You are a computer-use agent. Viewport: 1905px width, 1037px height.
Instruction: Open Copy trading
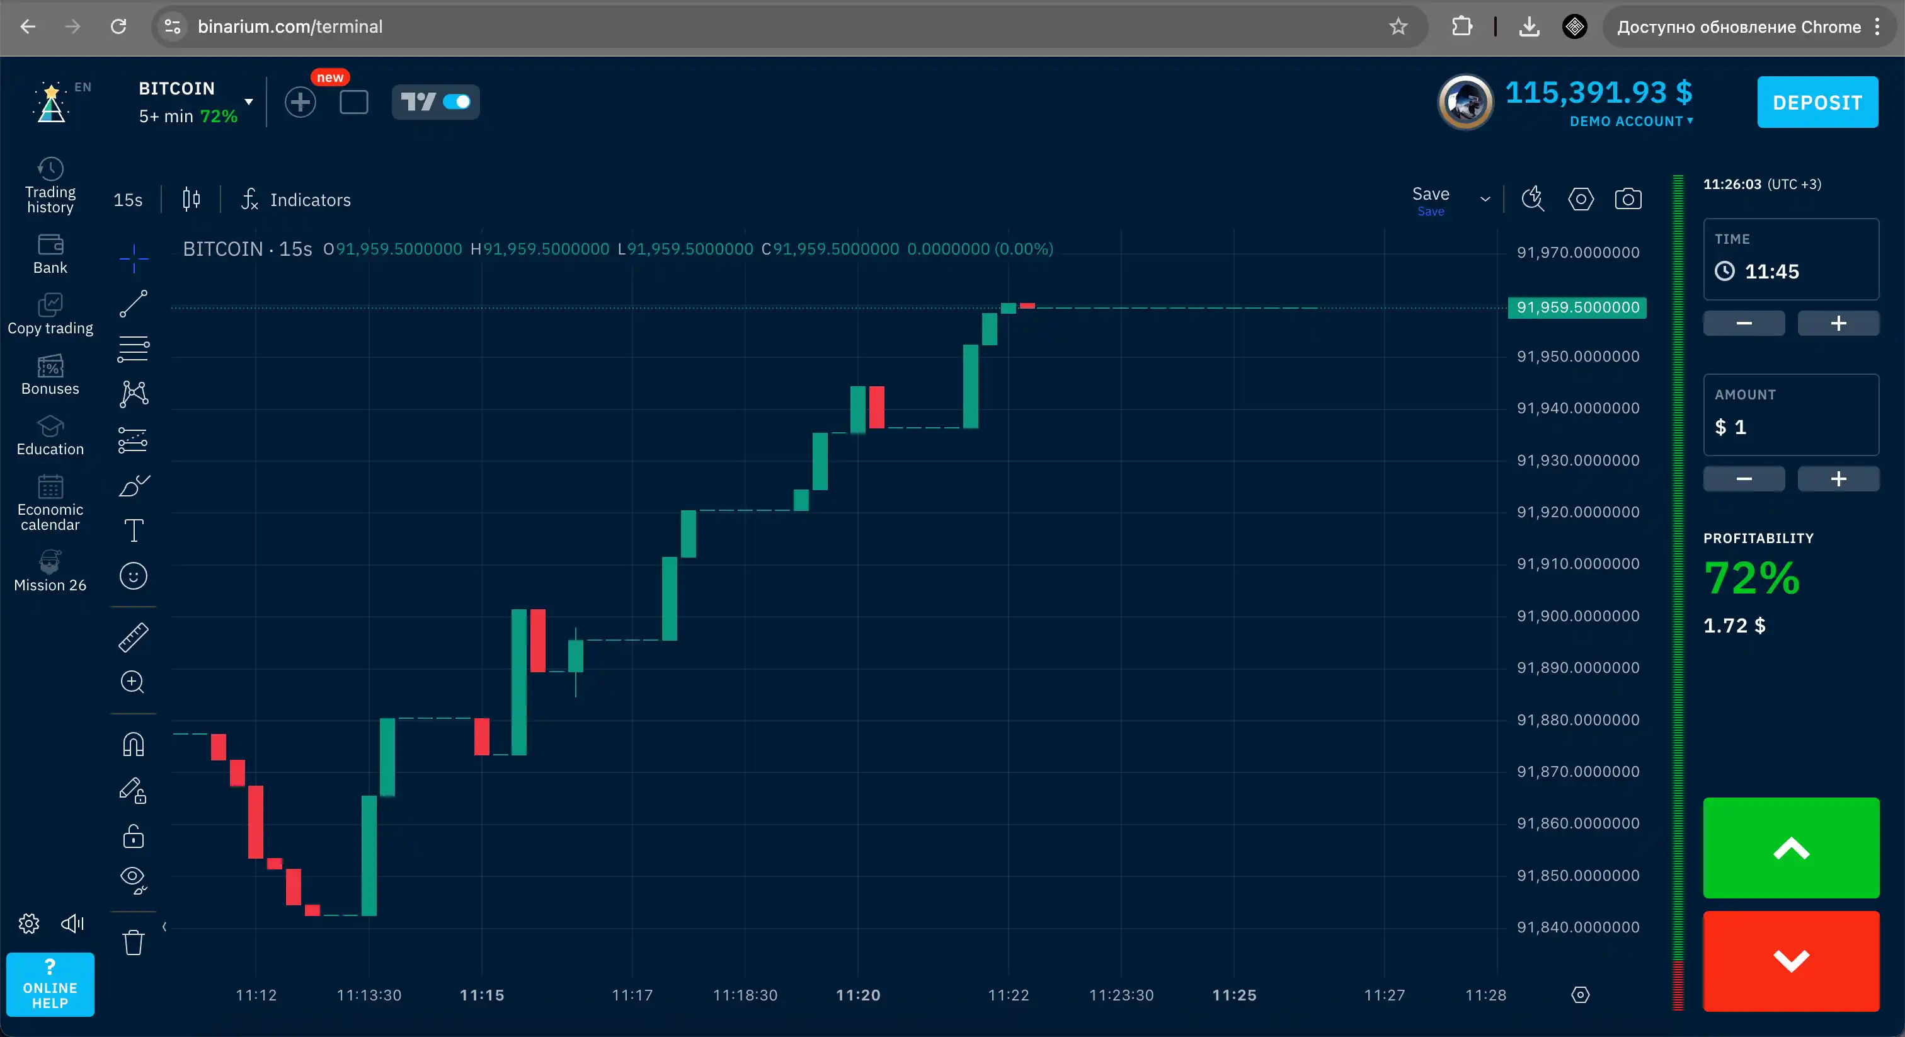50,314
